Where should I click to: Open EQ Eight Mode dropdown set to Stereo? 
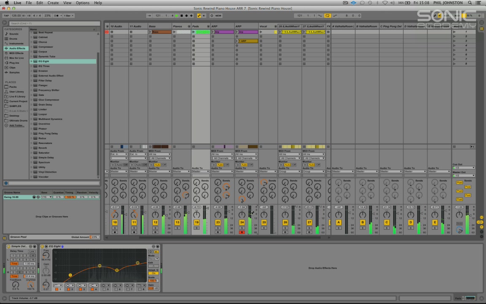tap(154, 259)
